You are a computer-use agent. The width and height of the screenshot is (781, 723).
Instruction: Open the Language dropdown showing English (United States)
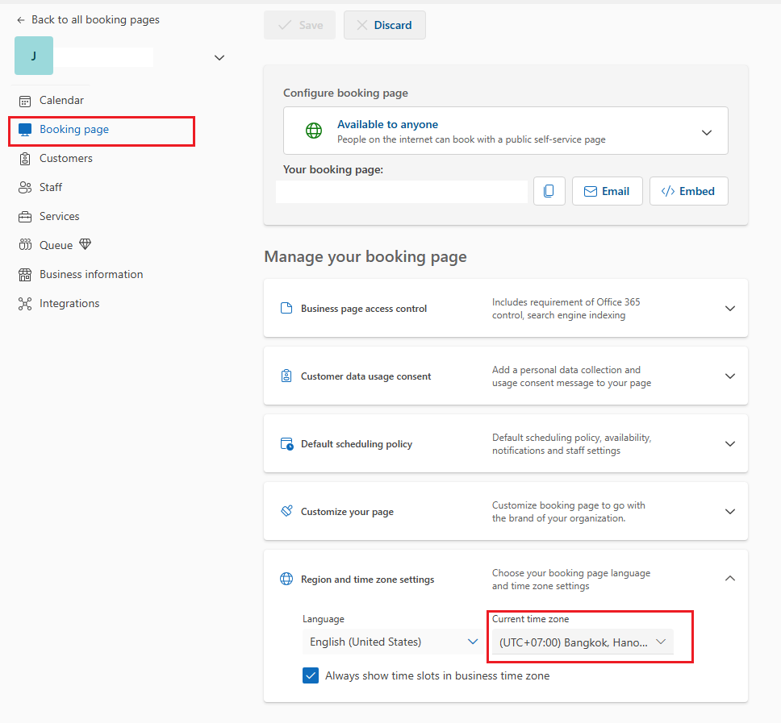(393, 642)
